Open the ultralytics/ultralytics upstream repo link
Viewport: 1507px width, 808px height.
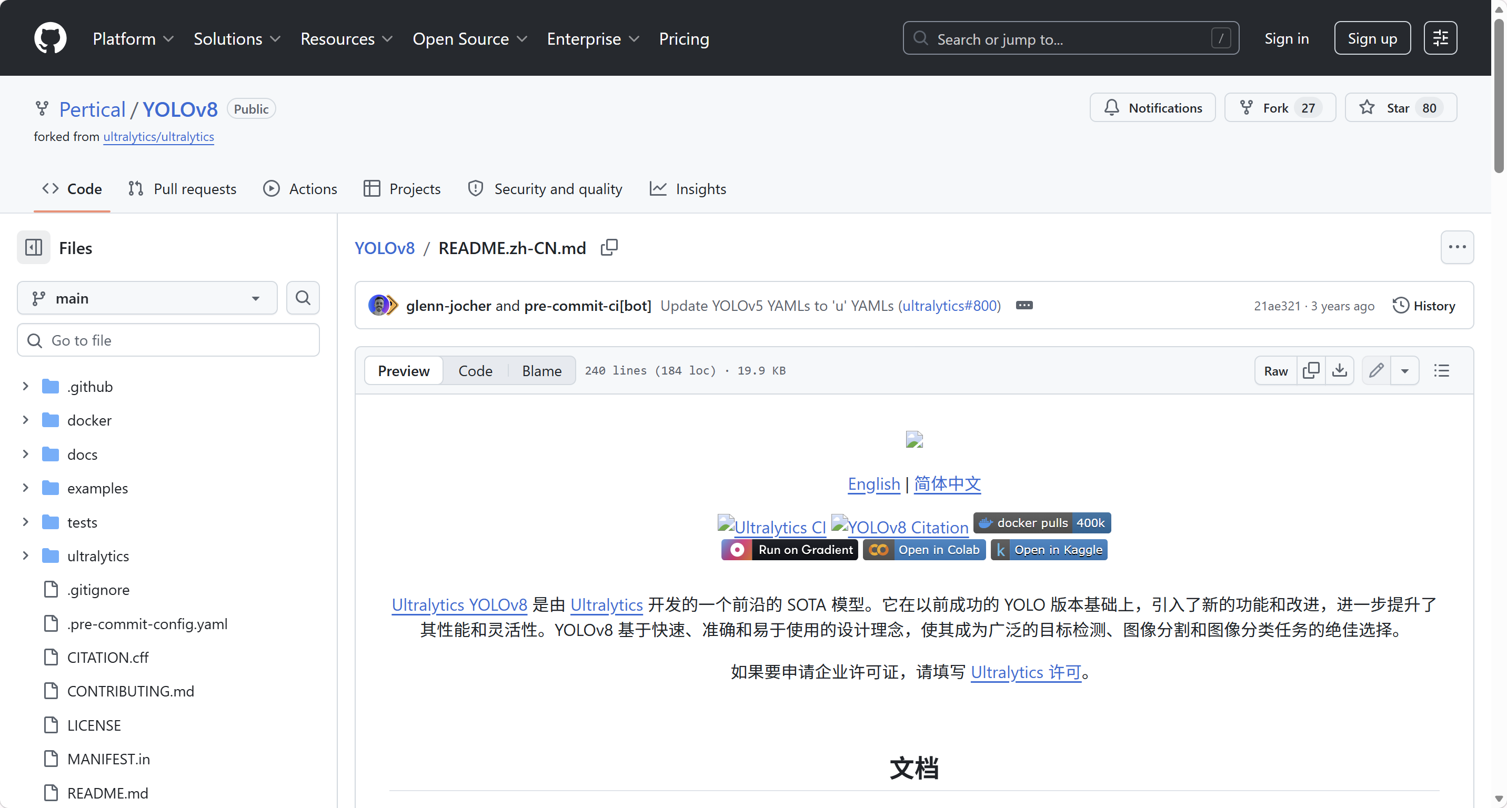coord(158,137)
